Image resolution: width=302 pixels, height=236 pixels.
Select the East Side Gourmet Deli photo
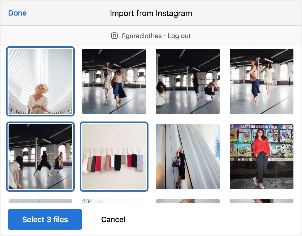pyautogui.click(x=261, y=157)
